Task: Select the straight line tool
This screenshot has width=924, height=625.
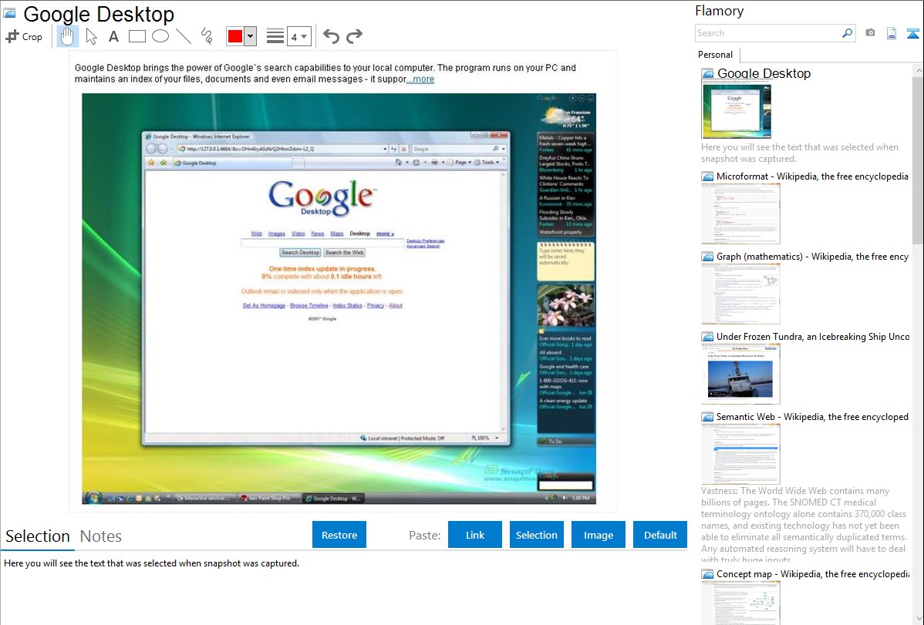Action: click(184, 36)
